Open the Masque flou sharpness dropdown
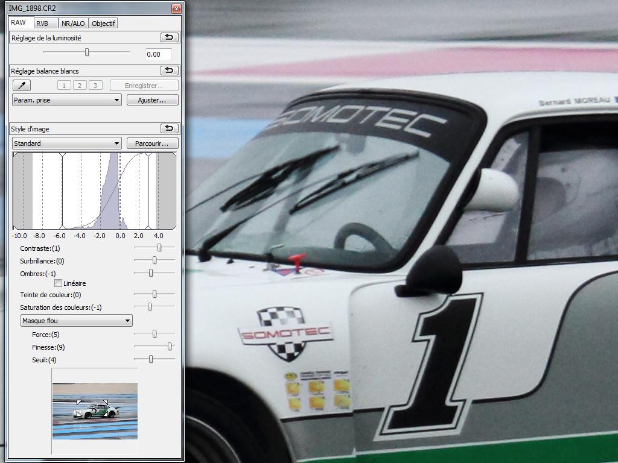618x463 pixels. [77, 321]
